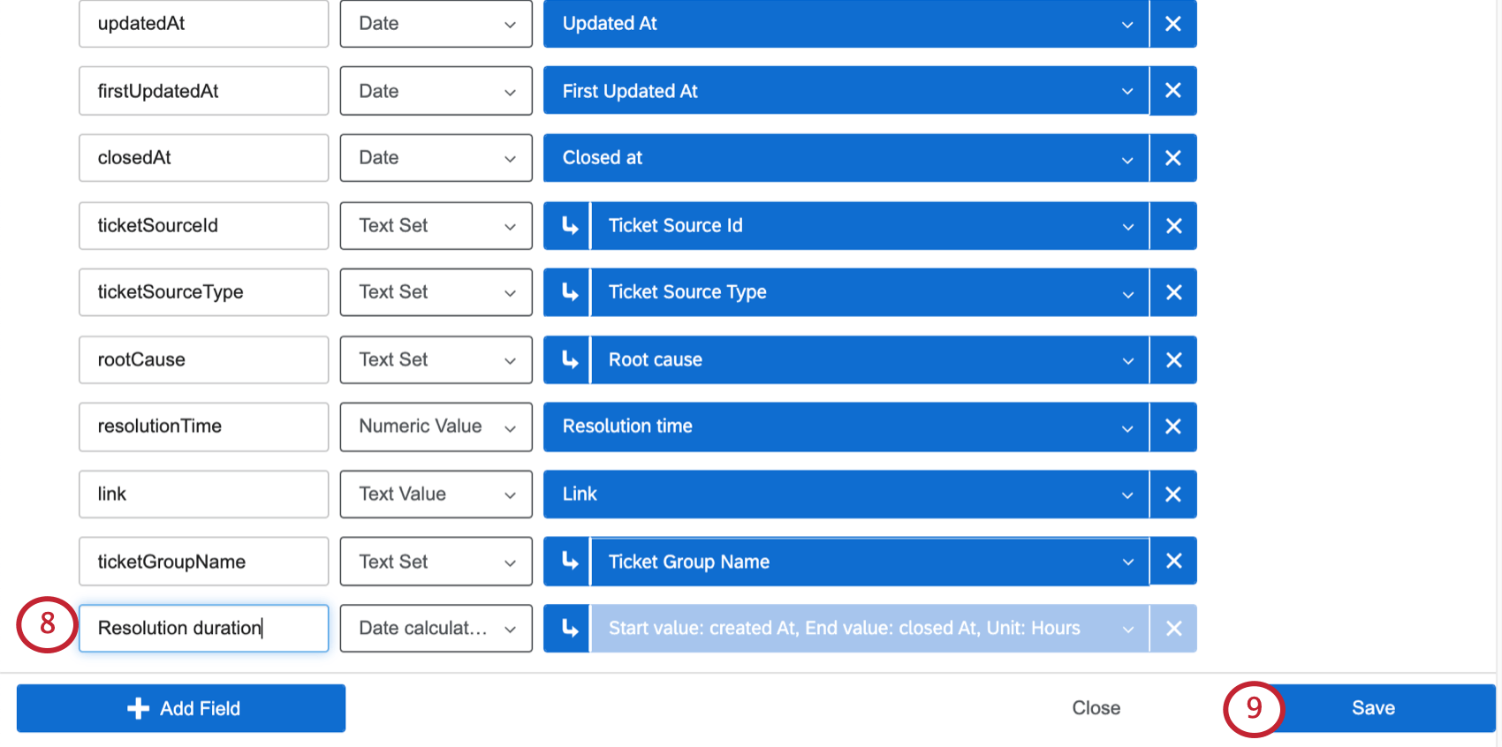Remove the Ticket Group Name row

pyautogui.click(x=1173, y=562)
